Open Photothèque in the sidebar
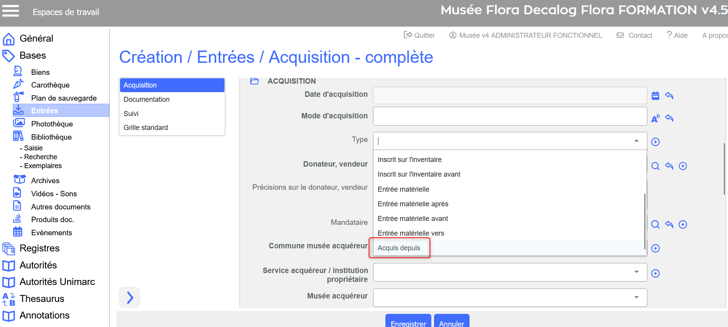This screenshot has width=728, height=327. [x=52, y=124]
